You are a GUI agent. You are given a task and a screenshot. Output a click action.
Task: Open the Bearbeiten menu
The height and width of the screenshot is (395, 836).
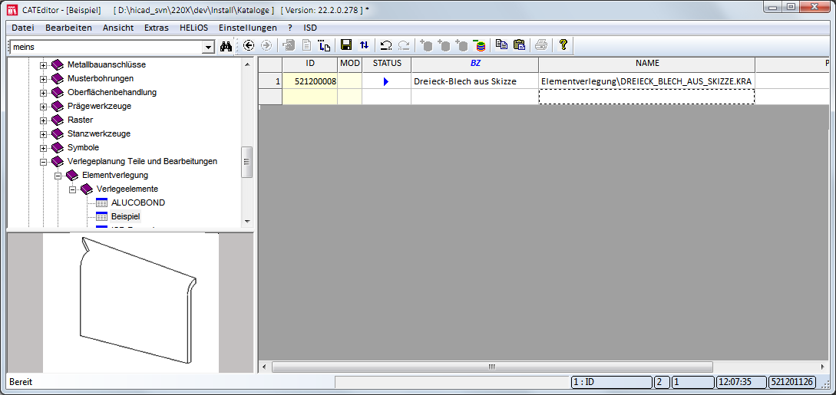pos(69,28)
